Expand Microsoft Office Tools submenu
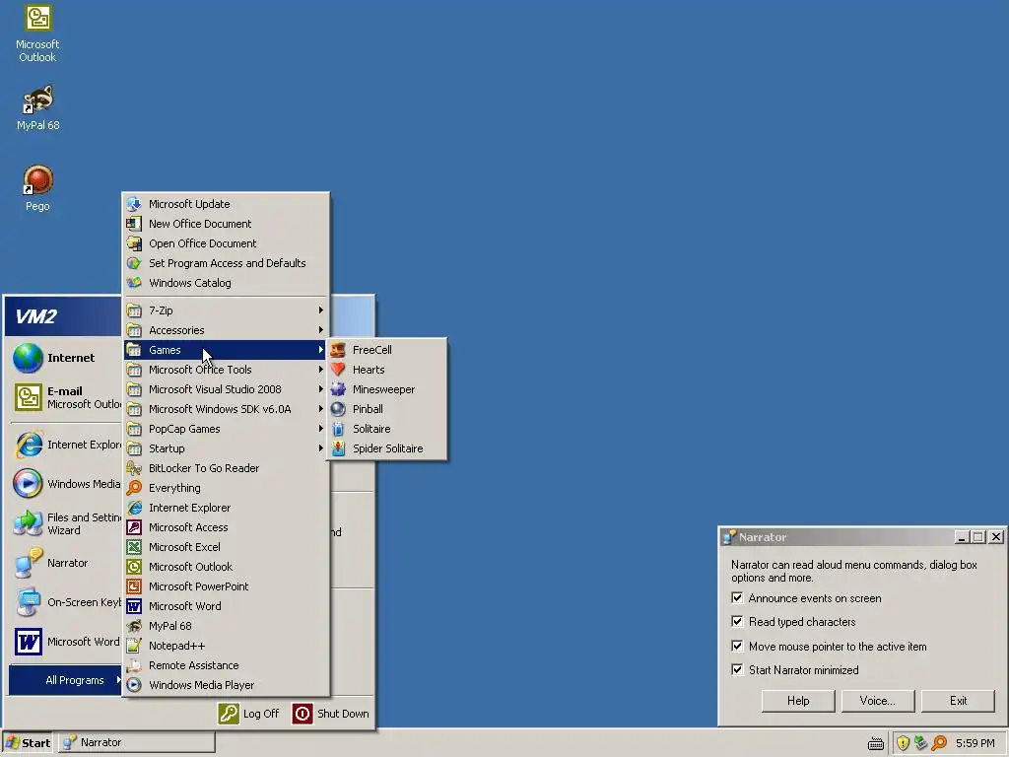 tap(226, 370)
